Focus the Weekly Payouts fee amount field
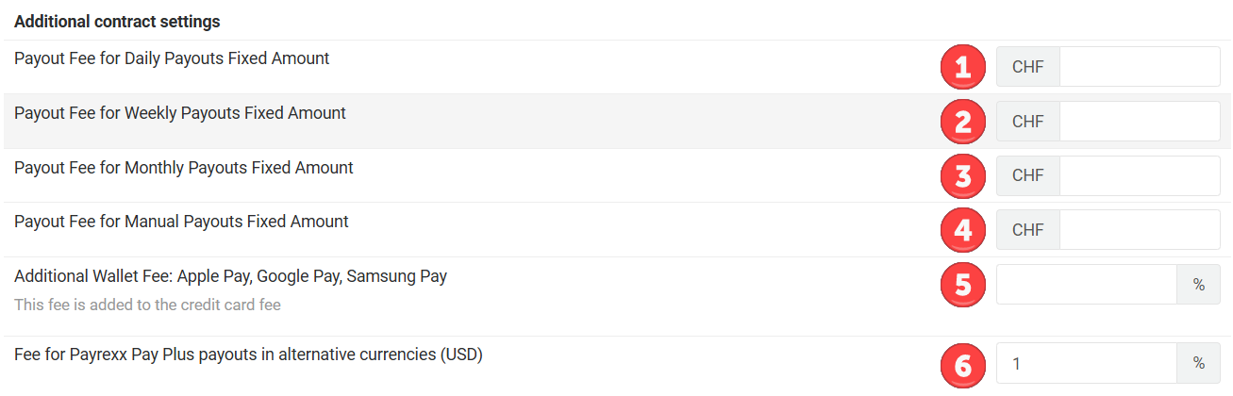 coord(1139,122)
